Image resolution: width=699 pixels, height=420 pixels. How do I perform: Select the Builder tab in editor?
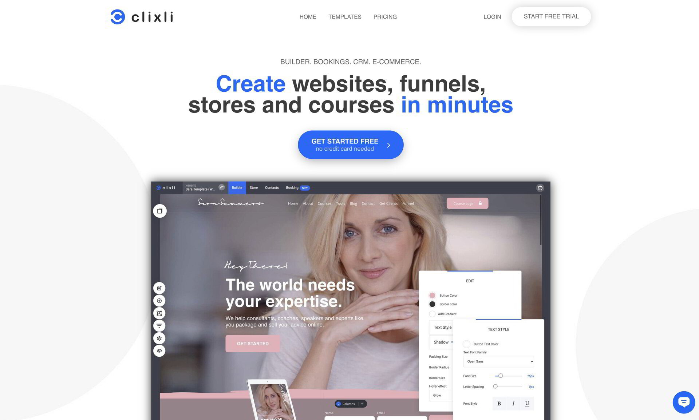237,187
